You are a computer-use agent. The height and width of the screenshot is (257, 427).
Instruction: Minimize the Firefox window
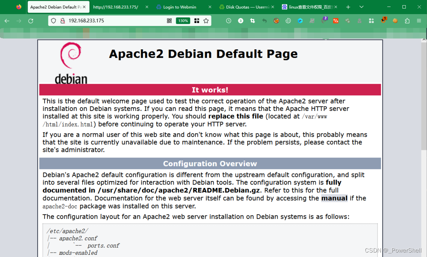[x=389, y=7]
